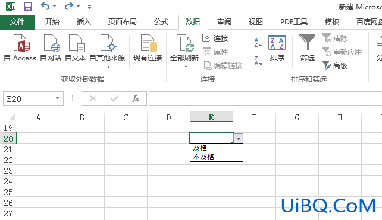Import data with 自文本
Viewport: 382px width, 220px height.
coord(76,48)
